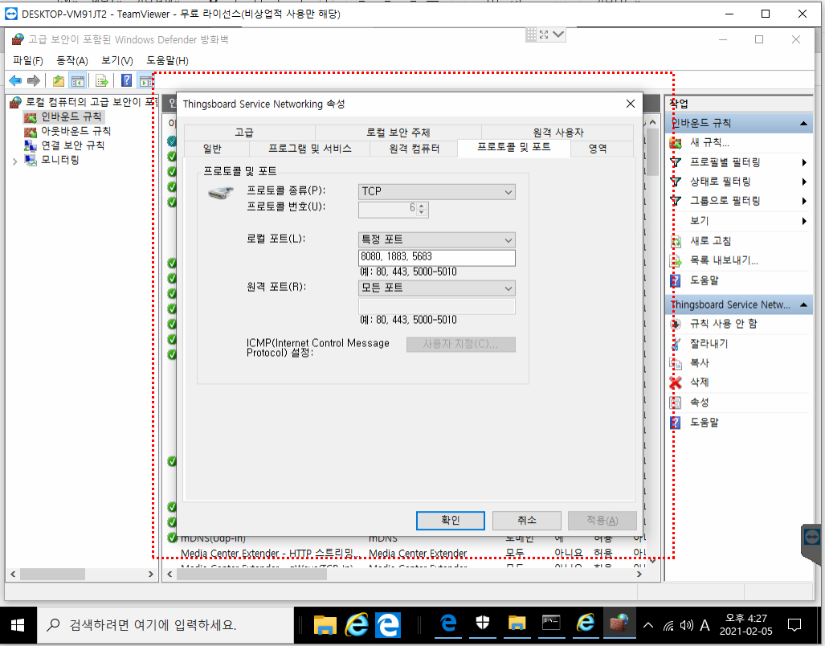
Task: Open the 보기(V) menu
Action: point(116,61)
